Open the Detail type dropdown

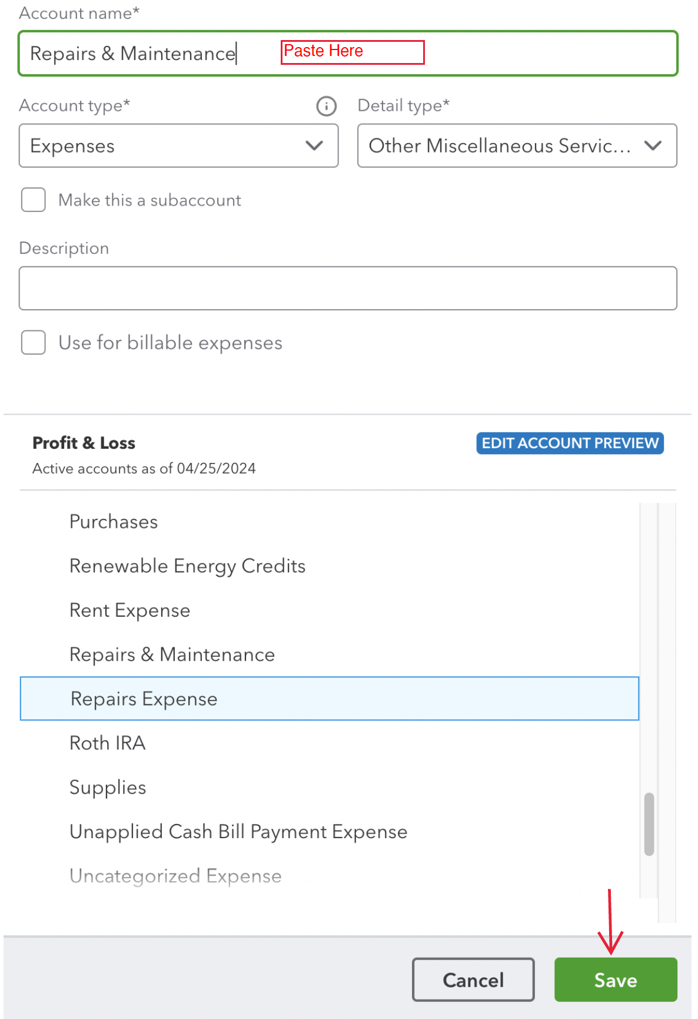click(x=517, y=145)
